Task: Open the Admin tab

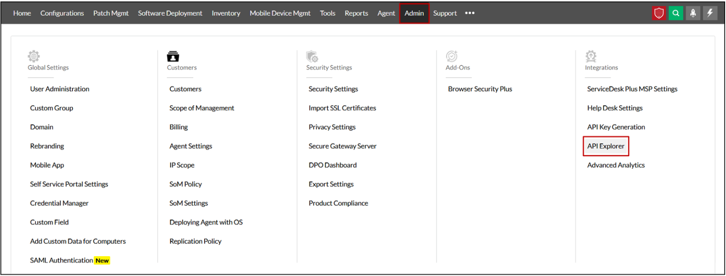Action: (x=414, y=13)
